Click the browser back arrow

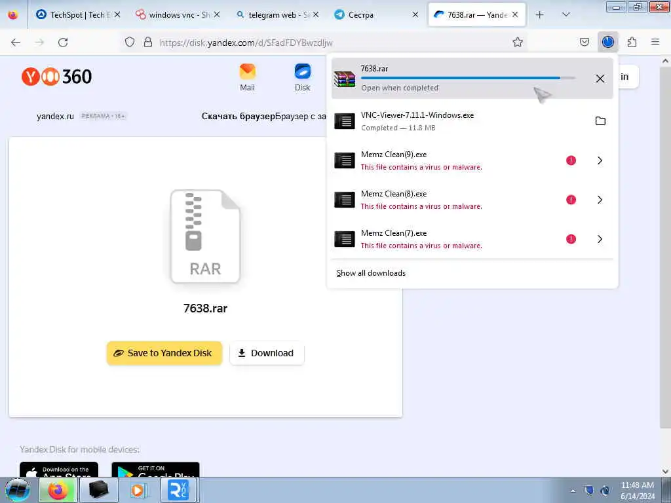click(16, 43)
